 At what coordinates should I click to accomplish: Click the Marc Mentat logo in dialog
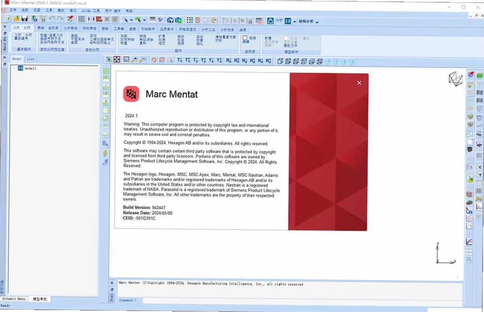pyautogui.click(x=131, y=94)
